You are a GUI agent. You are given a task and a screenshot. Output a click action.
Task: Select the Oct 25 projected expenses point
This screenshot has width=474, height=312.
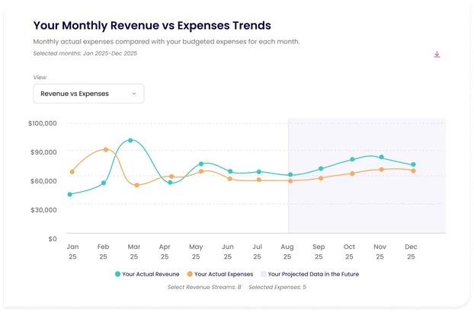pyautogui.click(x=352, y=174)
